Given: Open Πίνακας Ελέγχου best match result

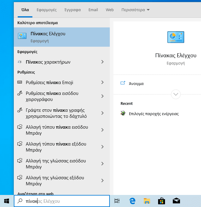Looking at the screenshot, I should tap(62, 37).
